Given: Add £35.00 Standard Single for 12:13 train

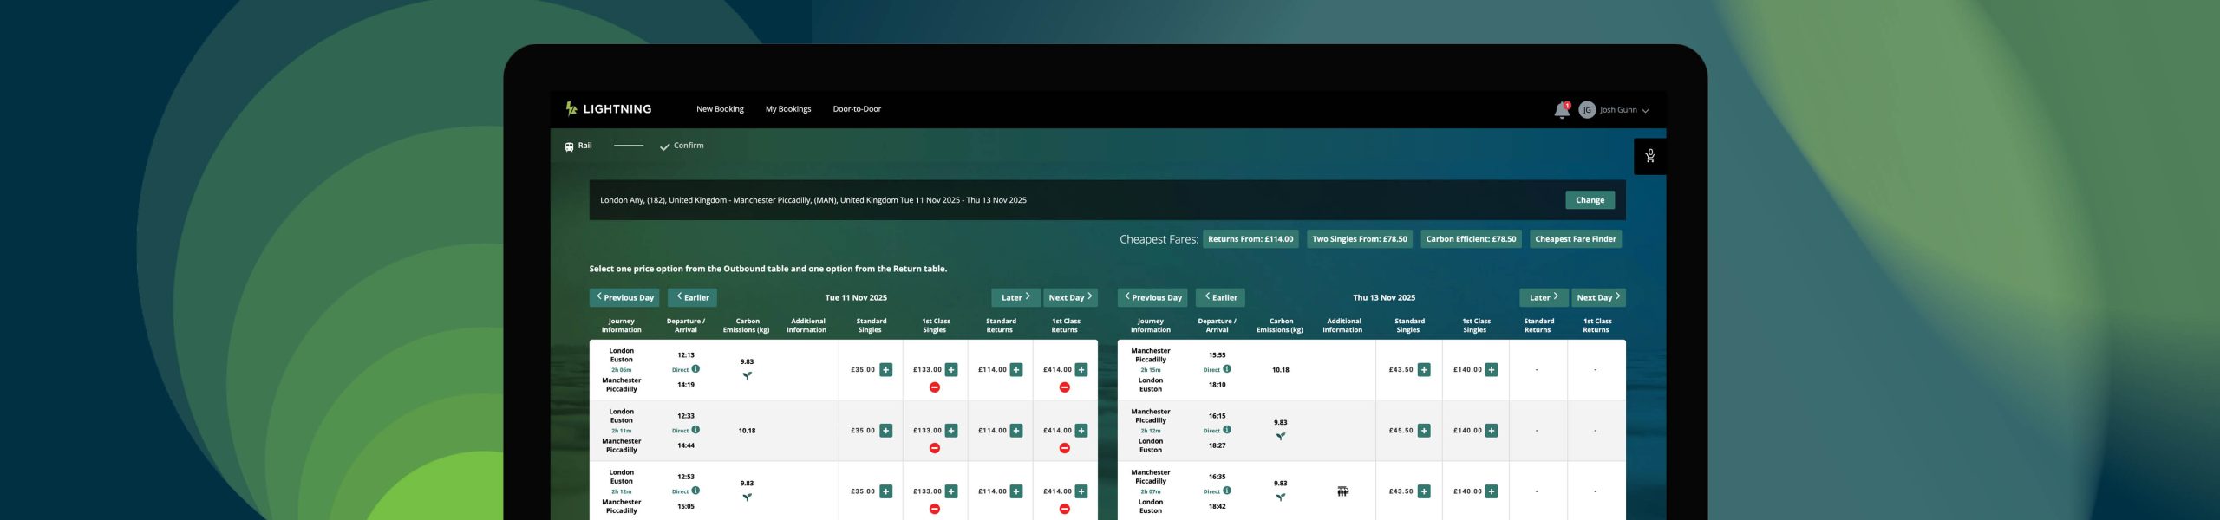Looking at the screenshot, I should tap(885, 370).
